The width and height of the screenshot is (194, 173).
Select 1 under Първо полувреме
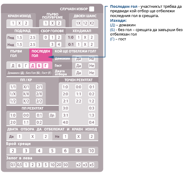click(x=46, y=23)
